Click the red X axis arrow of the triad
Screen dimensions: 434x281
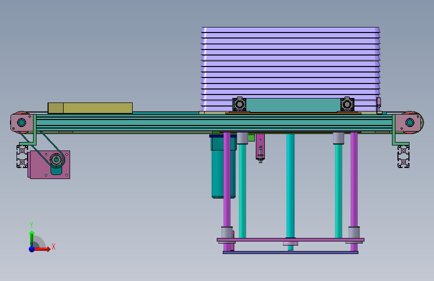pyautogui.click(x=42, y=249)
